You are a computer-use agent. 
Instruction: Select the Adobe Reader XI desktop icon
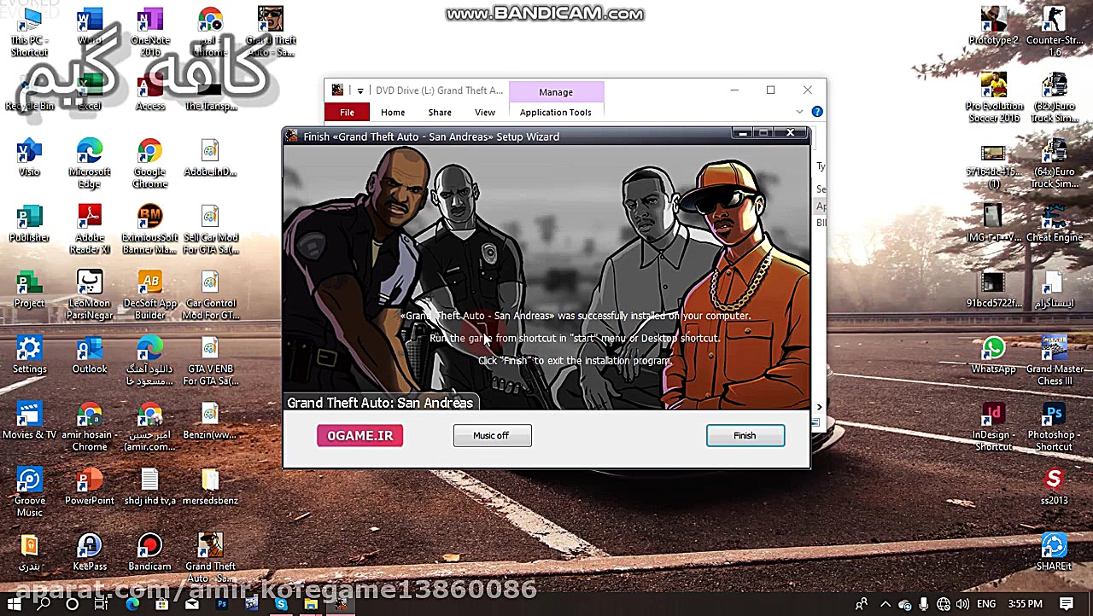90,230
